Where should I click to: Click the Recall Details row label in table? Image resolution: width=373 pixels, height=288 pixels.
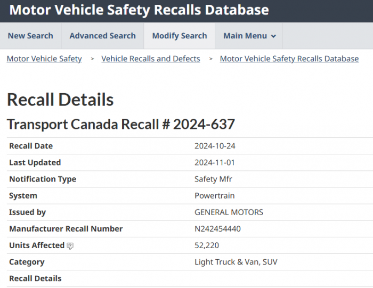coord(35,278)
